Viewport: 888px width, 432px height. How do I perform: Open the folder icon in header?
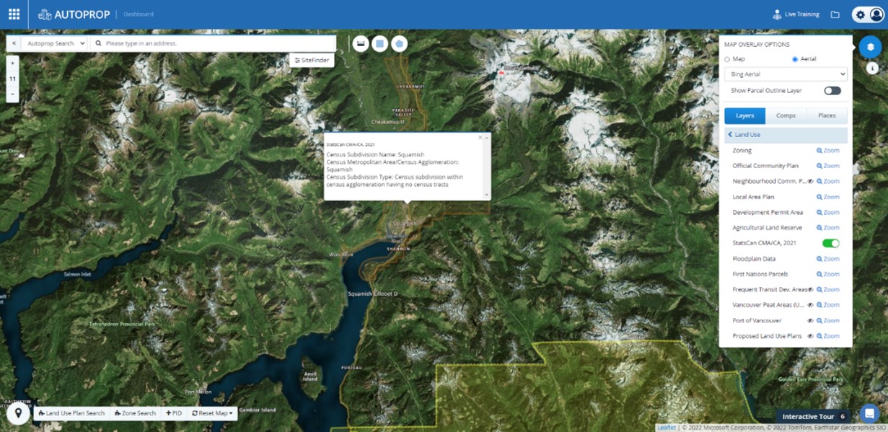(x=835, y=14)
